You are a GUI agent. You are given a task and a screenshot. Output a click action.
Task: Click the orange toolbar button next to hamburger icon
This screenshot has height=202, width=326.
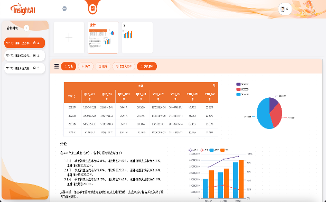(x=69, y=66)
